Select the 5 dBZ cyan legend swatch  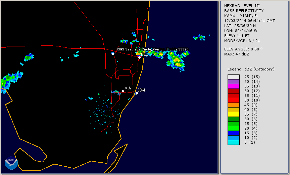point(234,142)
